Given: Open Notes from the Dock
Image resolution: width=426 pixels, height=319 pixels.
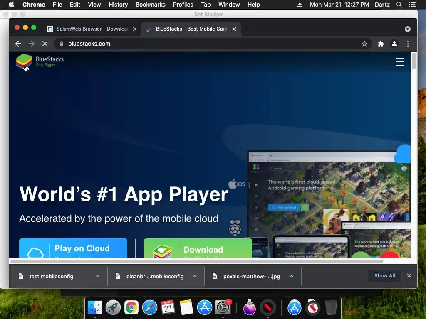Looking at the screenshot, I should click(x=186, y=308).
